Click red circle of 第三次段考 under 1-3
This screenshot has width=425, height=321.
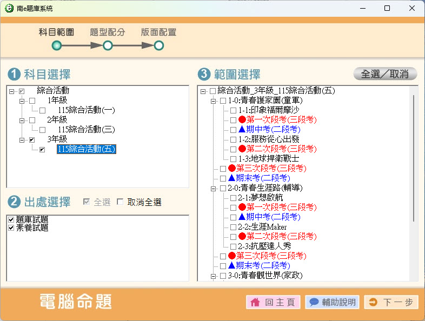point(232,168)
